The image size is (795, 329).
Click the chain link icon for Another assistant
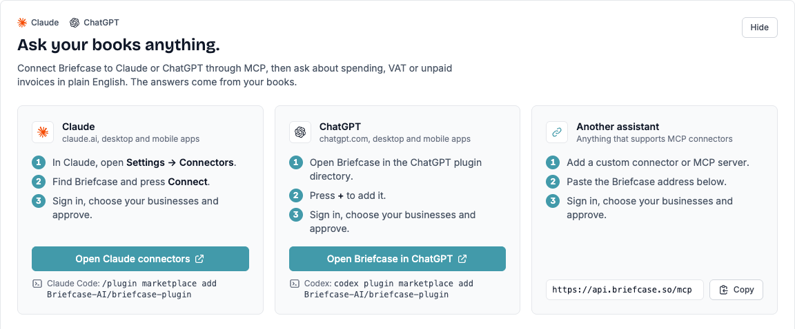pyautogui.click(x=557, y=132)
